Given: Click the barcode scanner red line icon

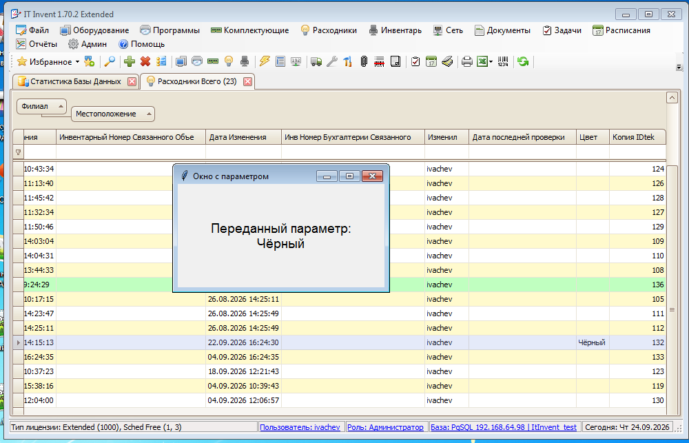Looking at the screenshot, I should point(379,61).
